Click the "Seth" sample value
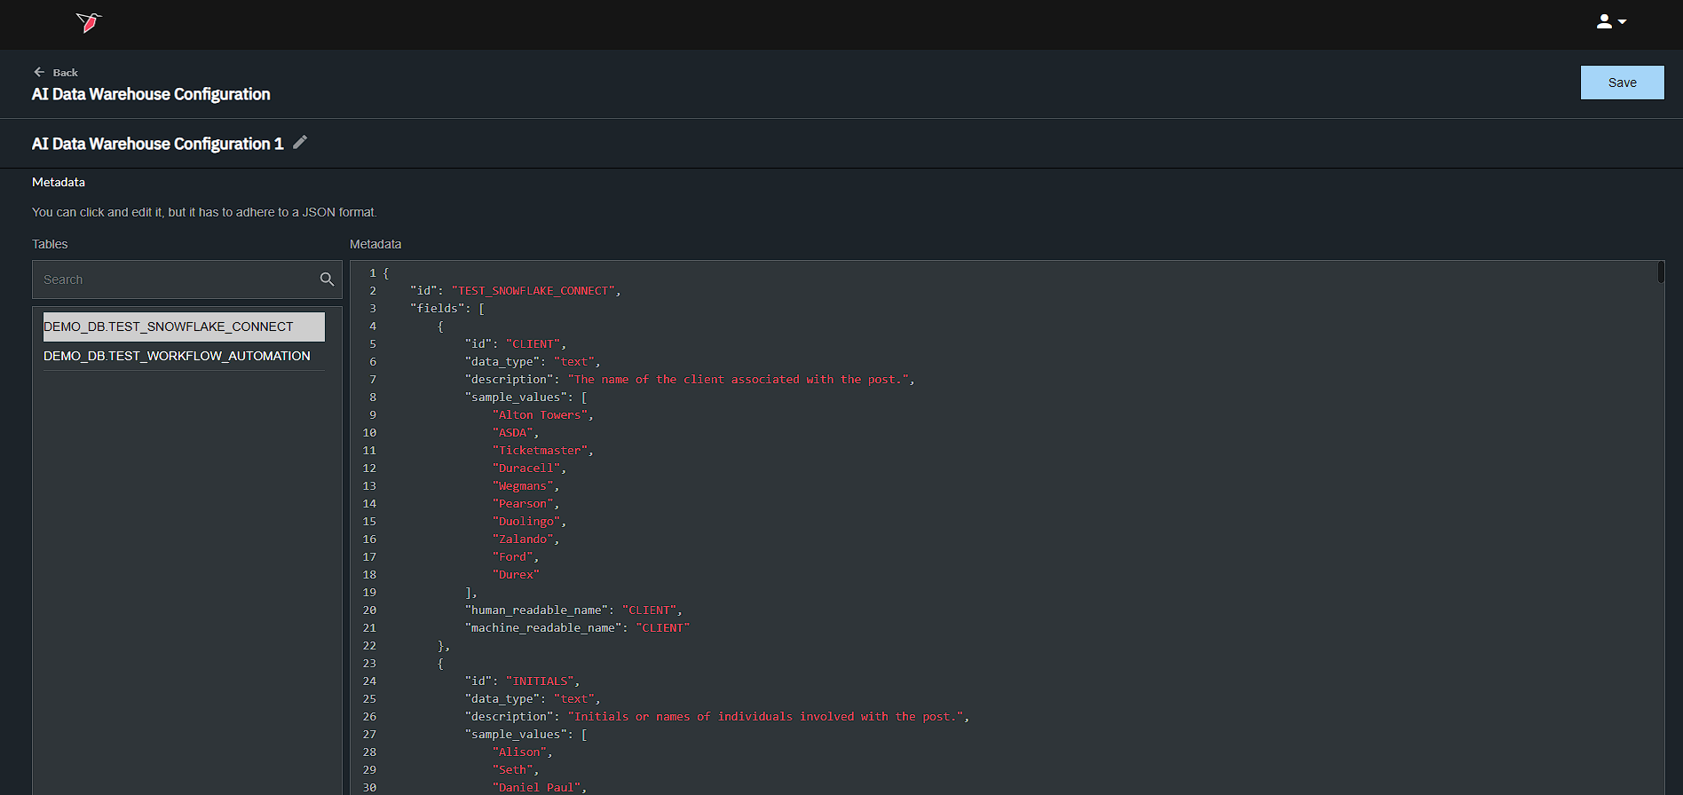 click(512, 770)
